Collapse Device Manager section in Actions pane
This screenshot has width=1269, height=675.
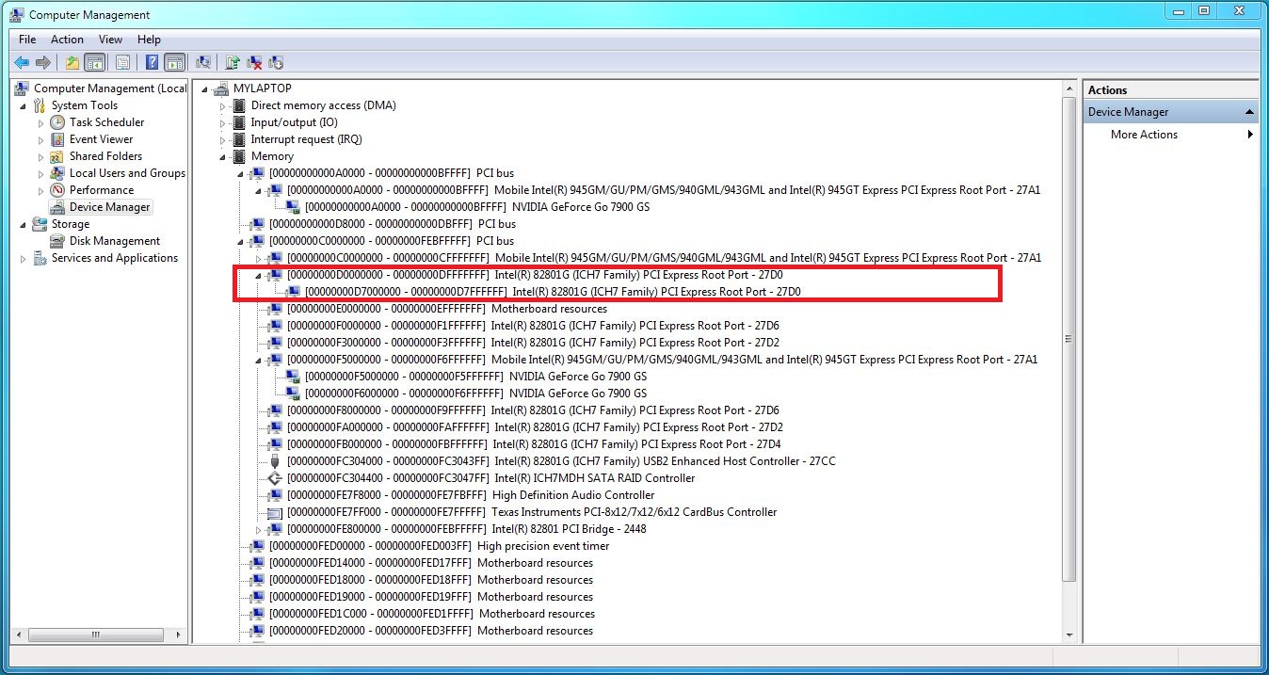pos(1249,112)
